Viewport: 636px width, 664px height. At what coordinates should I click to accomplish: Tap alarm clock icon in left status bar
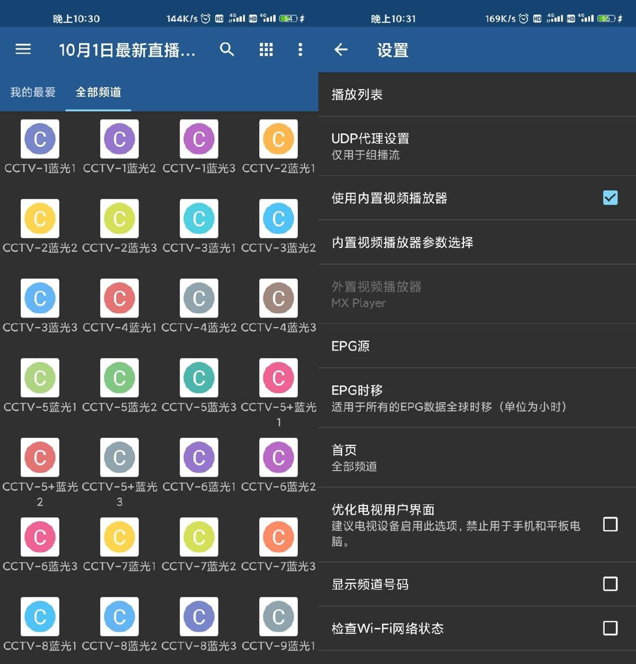tap(206, 19)
